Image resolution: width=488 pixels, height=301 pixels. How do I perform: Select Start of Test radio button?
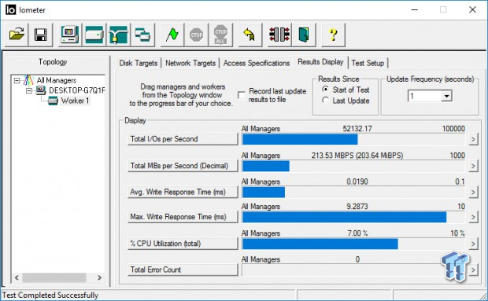tap(325, 90)
